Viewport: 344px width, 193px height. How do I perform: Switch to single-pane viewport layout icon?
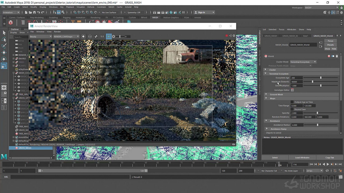4,87
